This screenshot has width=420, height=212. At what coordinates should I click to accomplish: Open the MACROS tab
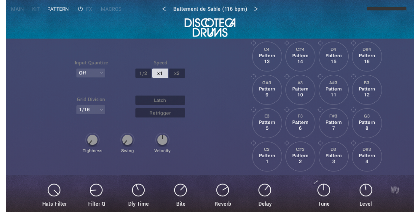coord(111,9)
